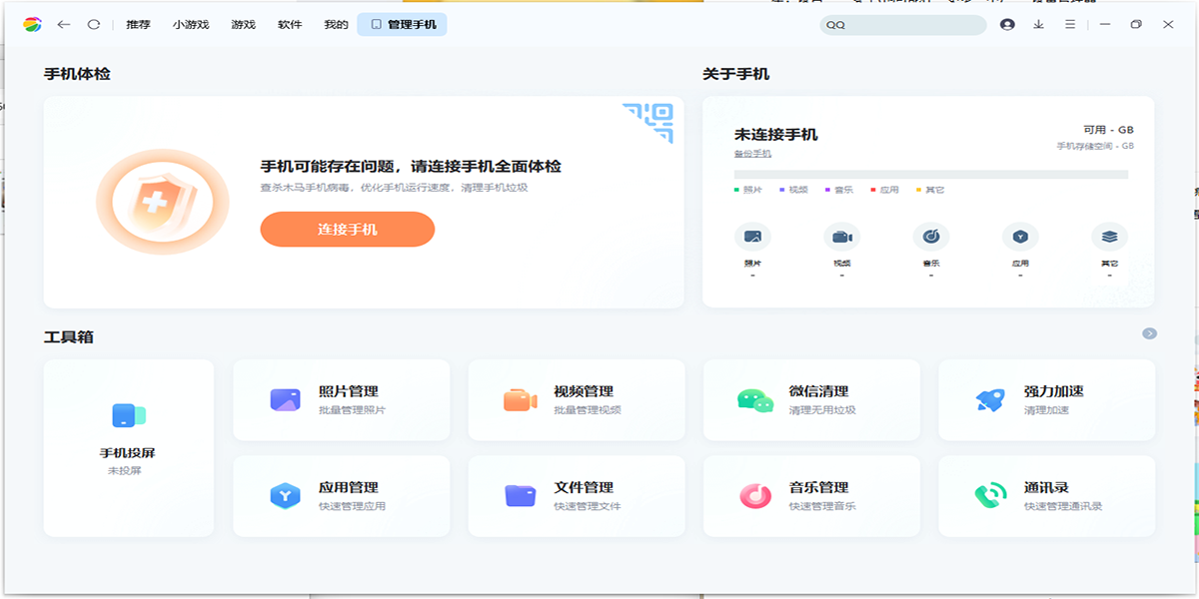The image size is (1199, 599).
Task: Click the 照片管理 picture icon
Action: 286,400
